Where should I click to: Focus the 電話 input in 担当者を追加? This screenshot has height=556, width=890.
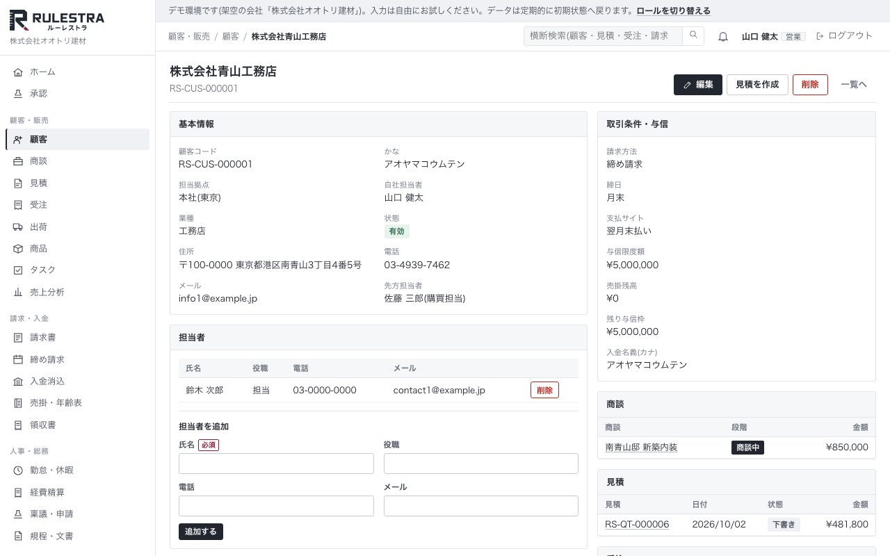coord(276,506)
